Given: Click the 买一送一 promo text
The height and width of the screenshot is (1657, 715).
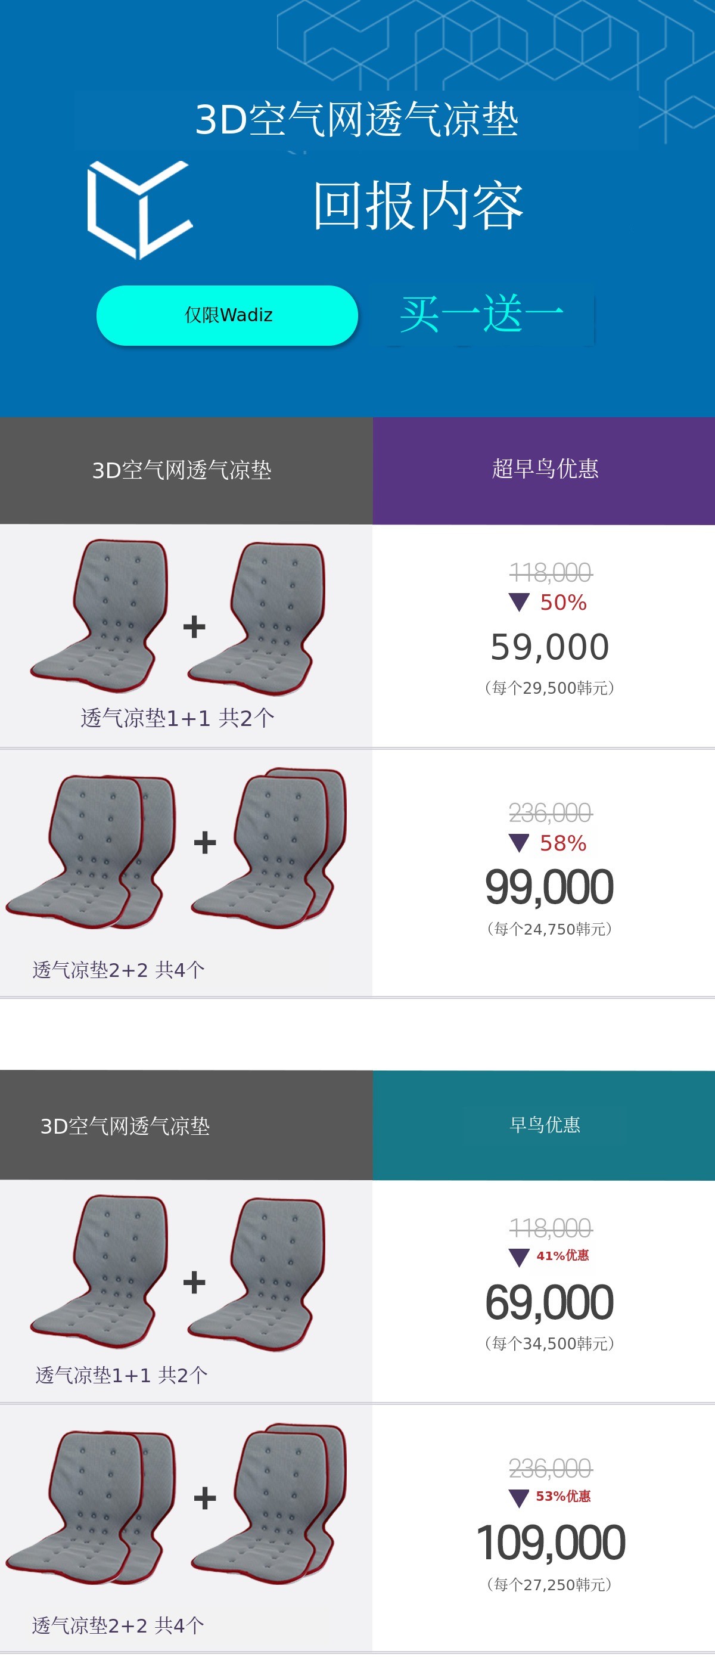Looking at the screenshot, I should (481, 314).
